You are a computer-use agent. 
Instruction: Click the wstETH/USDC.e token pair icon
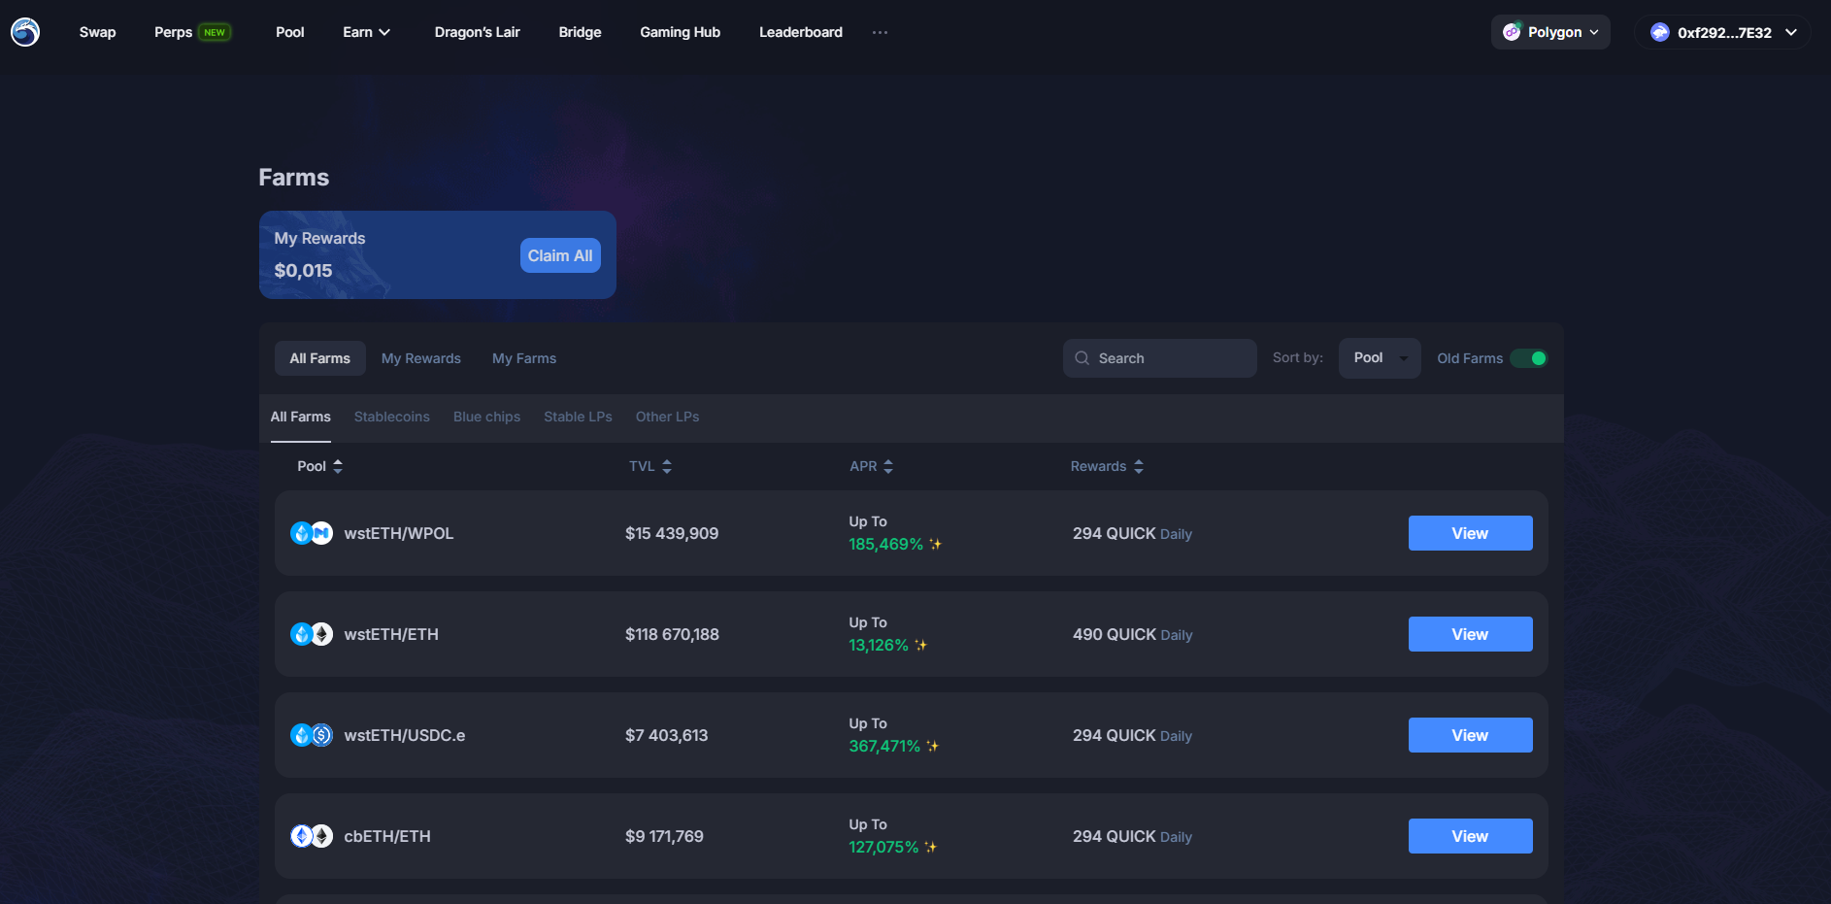coord(312,735)
